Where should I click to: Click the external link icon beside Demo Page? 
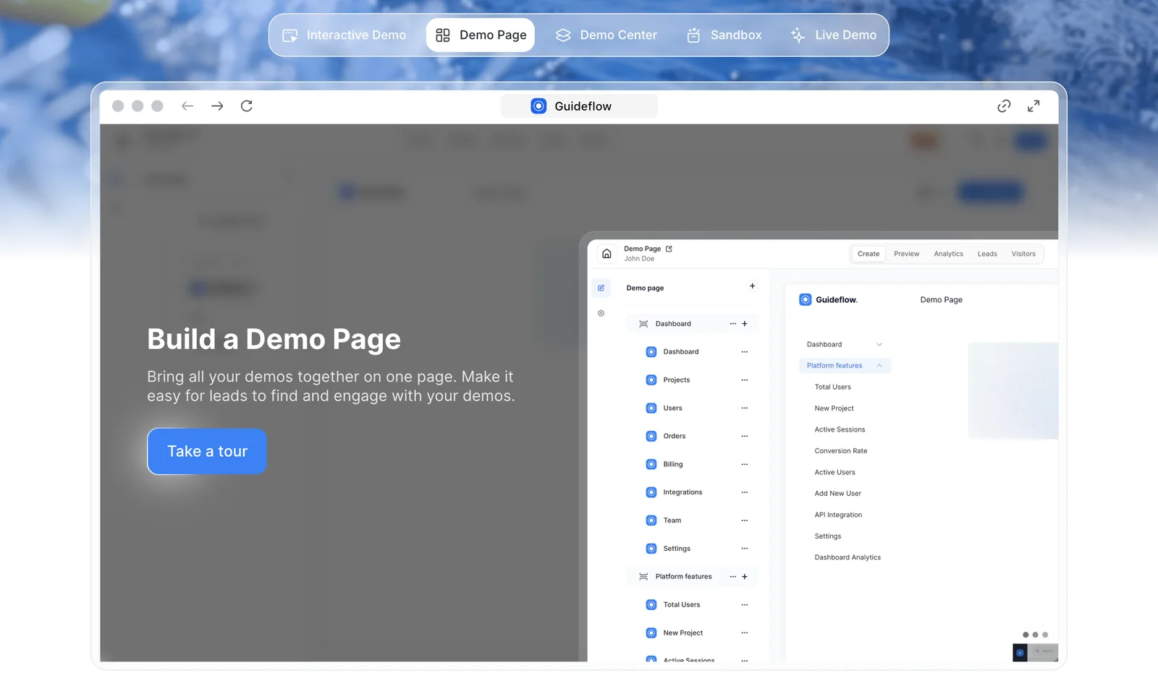click(x=669, y=249)
